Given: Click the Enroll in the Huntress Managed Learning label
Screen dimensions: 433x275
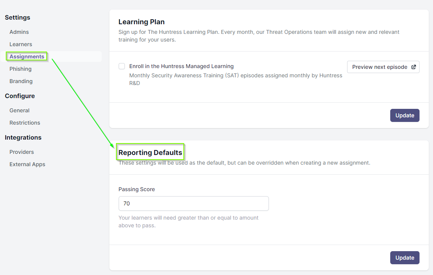Looking at the screenshot, I should coord(181,66).
